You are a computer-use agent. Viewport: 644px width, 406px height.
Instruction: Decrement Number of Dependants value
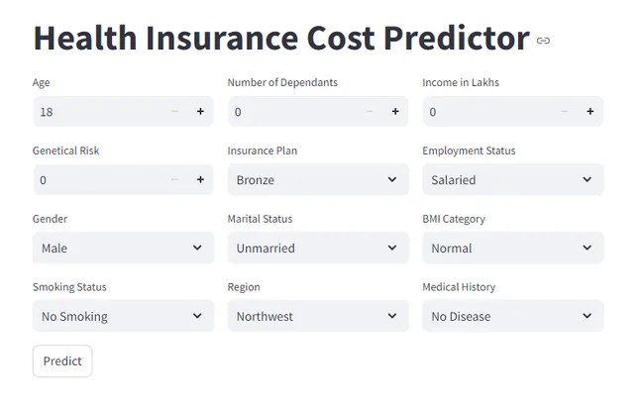pyautogui.click(x=370, y=112)
